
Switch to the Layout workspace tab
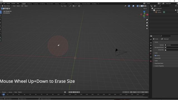coord(24,4)
